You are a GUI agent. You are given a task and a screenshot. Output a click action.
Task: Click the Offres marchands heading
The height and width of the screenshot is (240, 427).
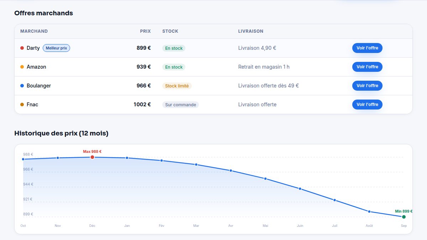pos(43,13)
